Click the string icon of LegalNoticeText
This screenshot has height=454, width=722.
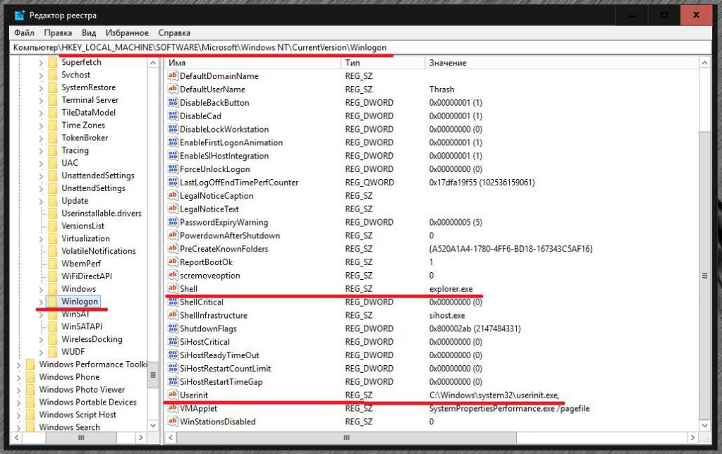173,209
